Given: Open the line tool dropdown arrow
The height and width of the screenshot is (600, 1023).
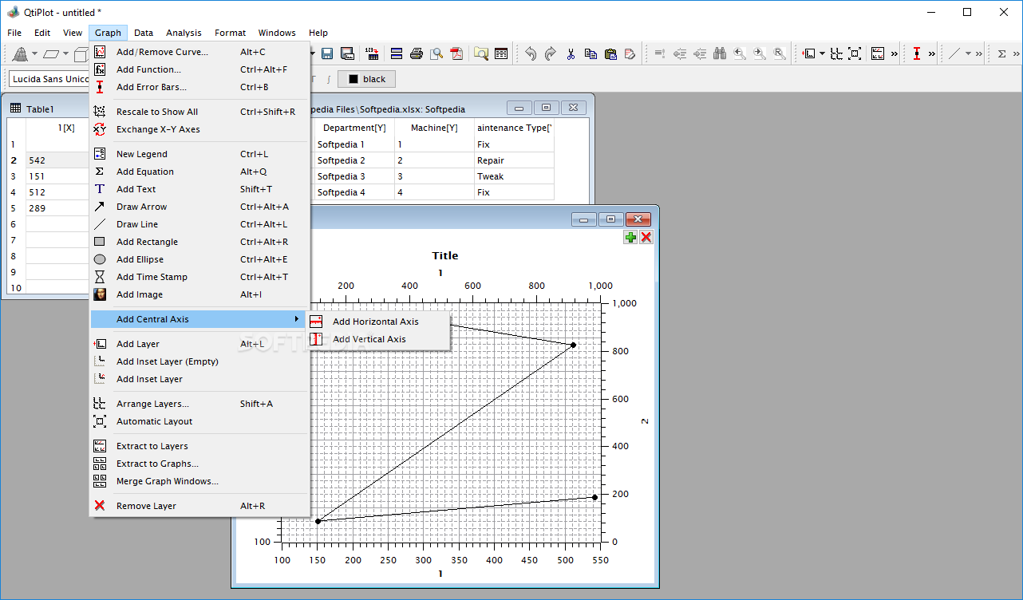Looking at the screenshot, I should (968, 53).
